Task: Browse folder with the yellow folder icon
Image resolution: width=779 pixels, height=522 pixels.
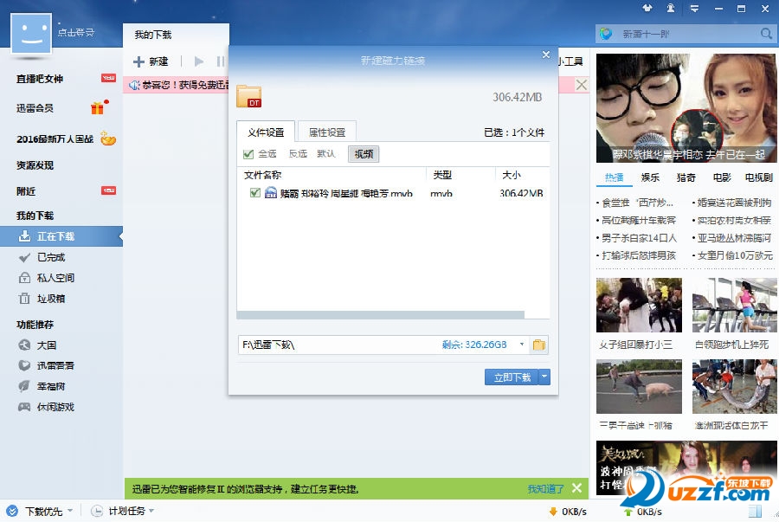Action: point(539,345)
